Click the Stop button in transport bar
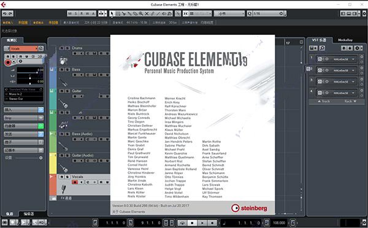The width and height of the screenshot is (368, 228). pos(192,222)
